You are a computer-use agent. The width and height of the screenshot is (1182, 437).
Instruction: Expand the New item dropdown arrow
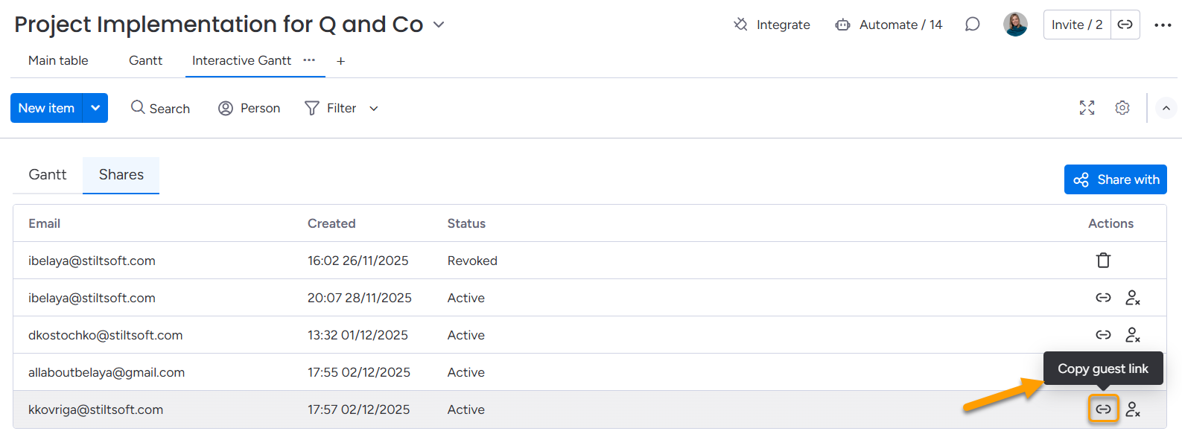coord(95,108)
